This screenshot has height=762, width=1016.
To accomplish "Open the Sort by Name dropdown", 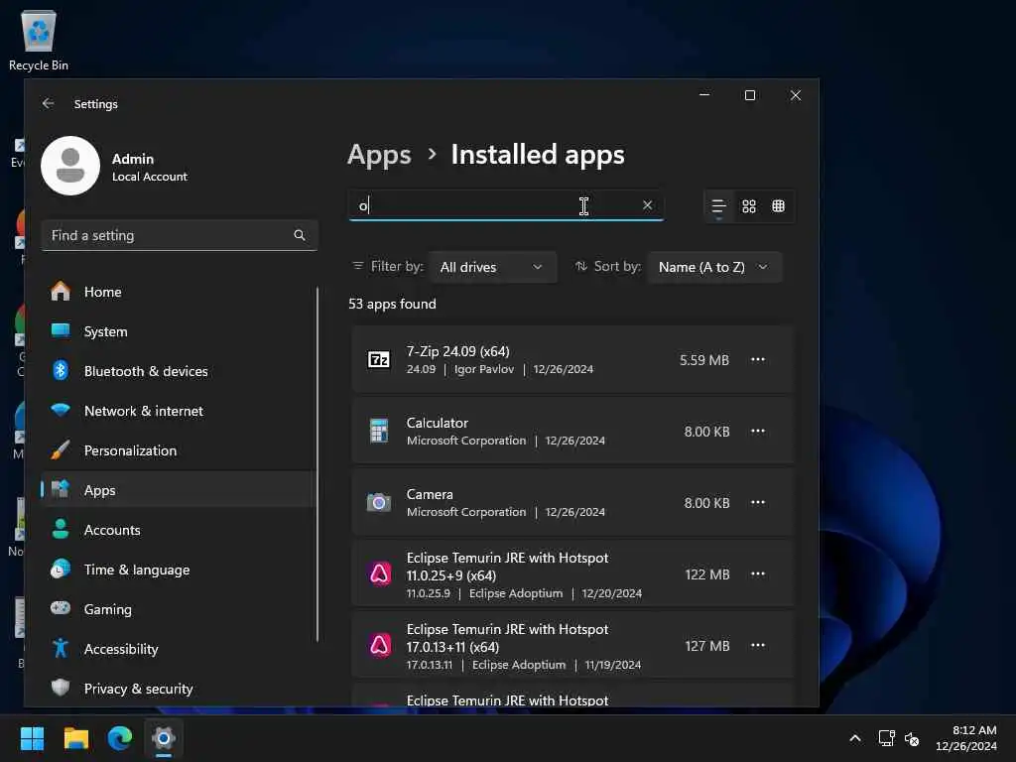I will point(714,267).
